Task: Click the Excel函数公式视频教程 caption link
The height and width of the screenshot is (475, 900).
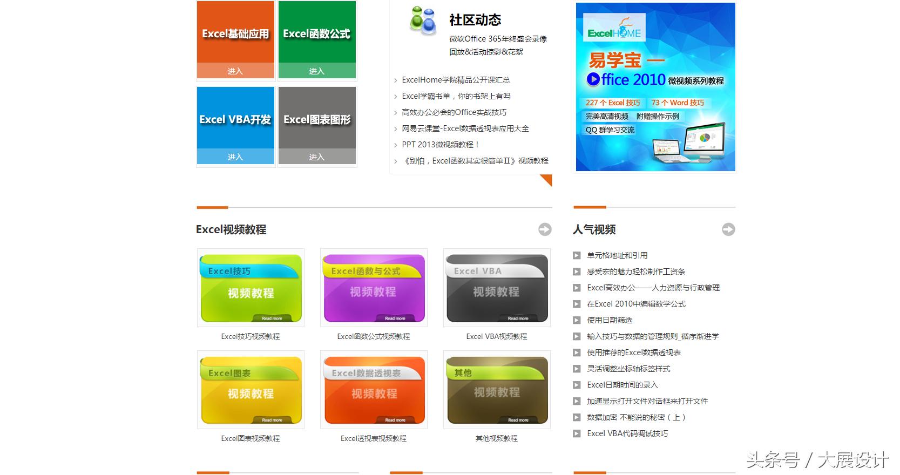Action: [x=374, y=336]
